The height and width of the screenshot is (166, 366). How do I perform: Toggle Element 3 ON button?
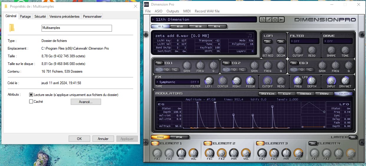(260, 143)
